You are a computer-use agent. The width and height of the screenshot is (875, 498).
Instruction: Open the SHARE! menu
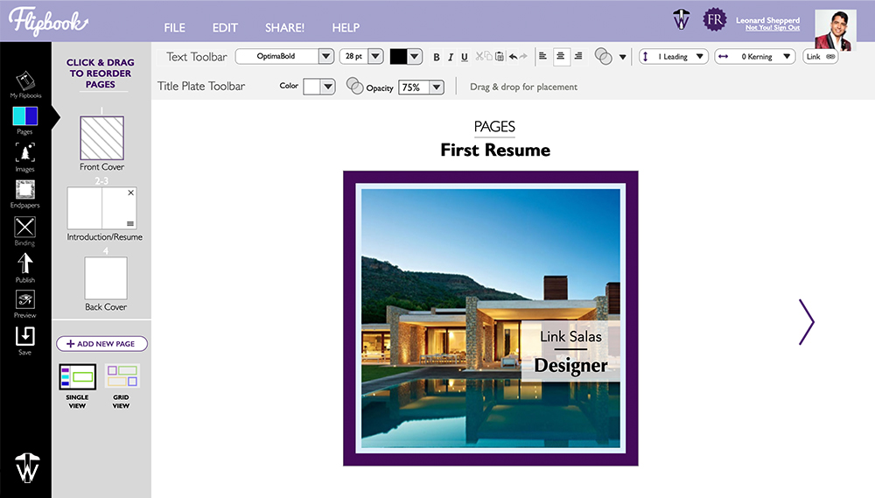284,27
